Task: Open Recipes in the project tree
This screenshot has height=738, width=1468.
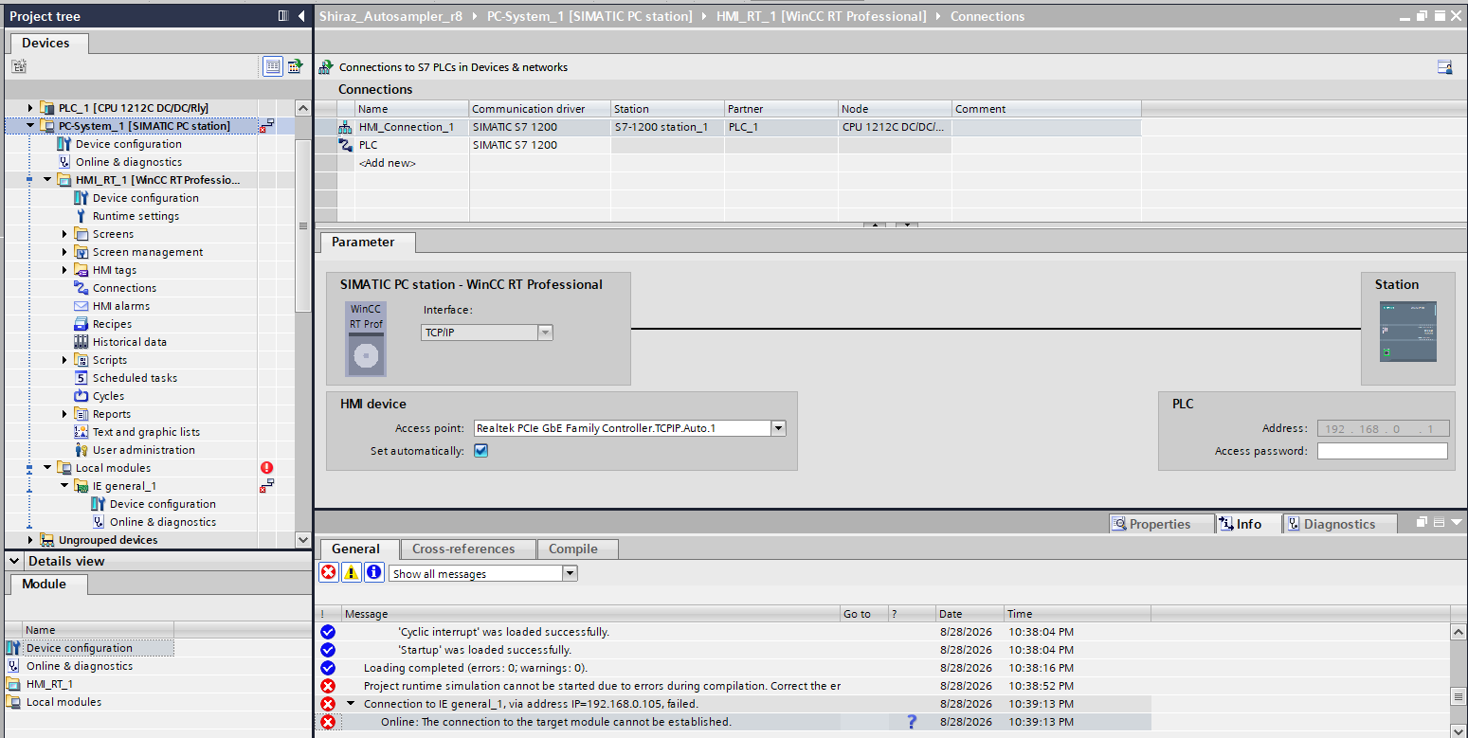Action: pos(112,324)
